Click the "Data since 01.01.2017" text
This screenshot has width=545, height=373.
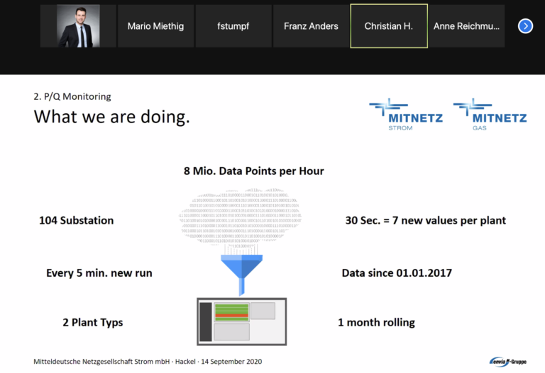point(396,272)
